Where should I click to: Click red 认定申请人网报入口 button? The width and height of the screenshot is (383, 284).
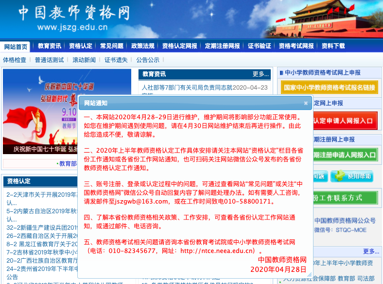pos(345,121)
